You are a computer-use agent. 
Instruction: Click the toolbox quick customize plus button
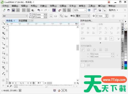coord(3,80)
